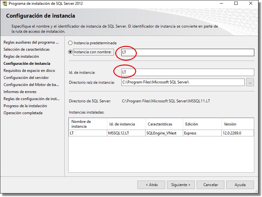Click the MSSQL12.LT table cell

coord(126,133)
